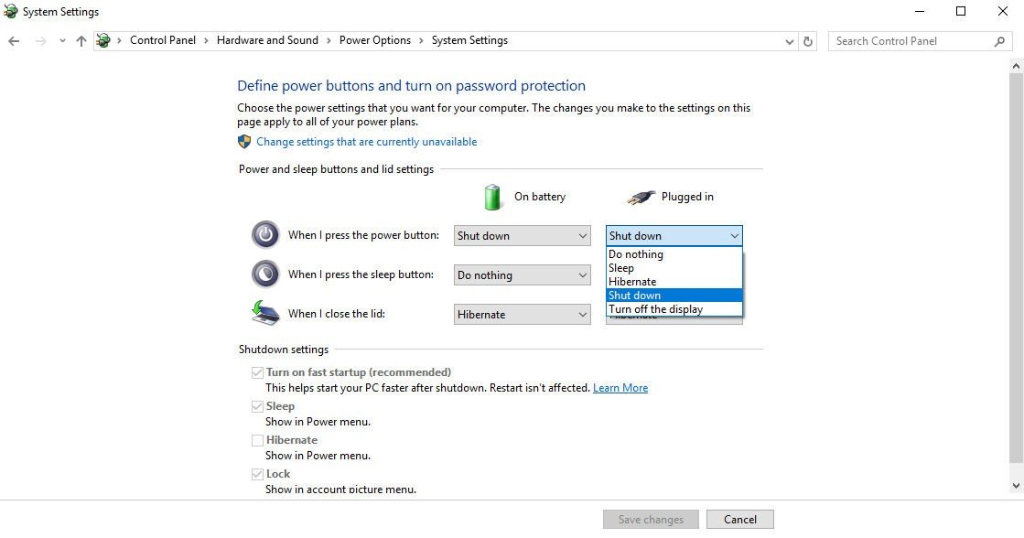The width and height of the screenshot is (1024, 538).
Task: Click the power button icon
Action: point(265,235)
